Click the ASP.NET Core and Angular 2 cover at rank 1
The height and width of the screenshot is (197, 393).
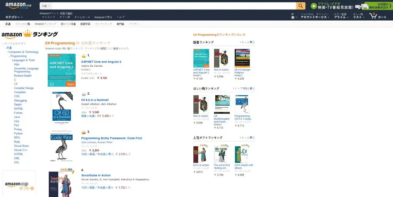[x=62, y=70]
